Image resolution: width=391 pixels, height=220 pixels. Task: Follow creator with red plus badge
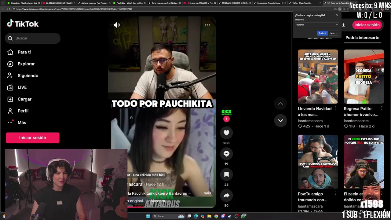[x=226, y=119]
